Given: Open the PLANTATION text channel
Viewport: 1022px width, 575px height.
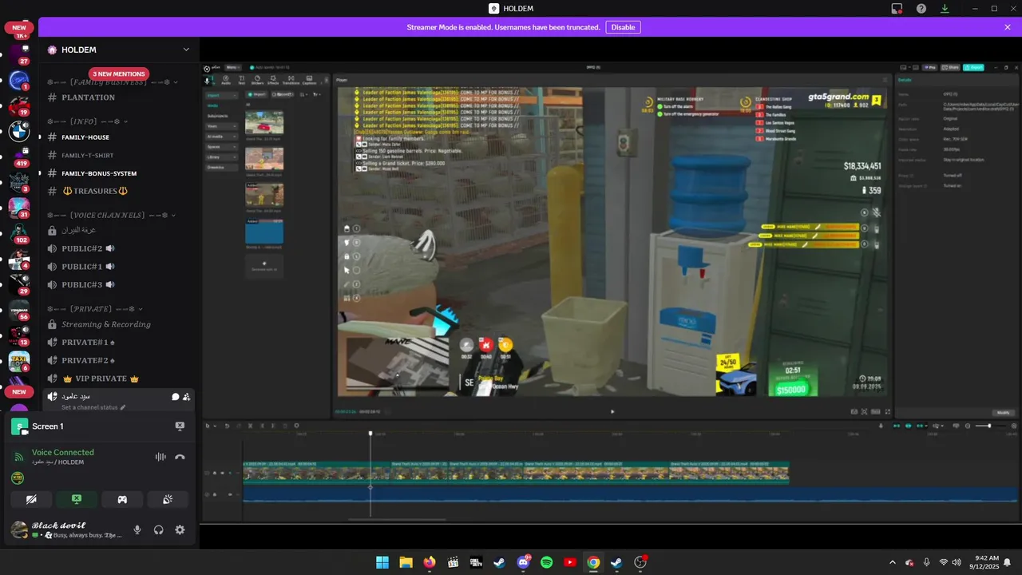Looking at the screenshot, I should pyautogui.click(x=117, y=97).
